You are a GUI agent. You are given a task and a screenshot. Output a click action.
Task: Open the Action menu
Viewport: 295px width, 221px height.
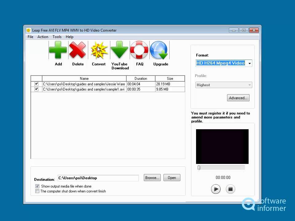(43, 37)
